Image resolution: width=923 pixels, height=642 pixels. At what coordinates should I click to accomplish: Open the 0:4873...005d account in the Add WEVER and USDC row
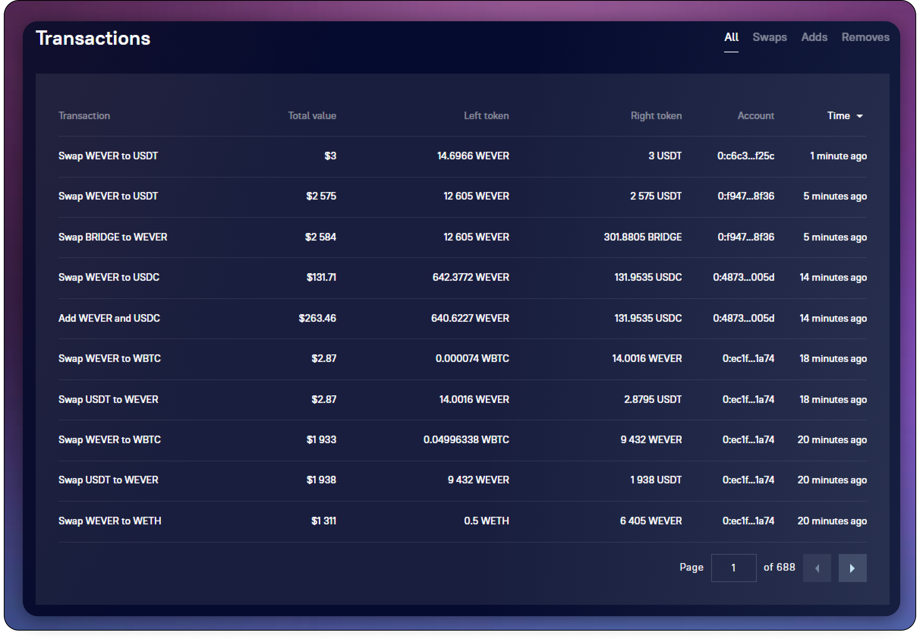[743, 318]
